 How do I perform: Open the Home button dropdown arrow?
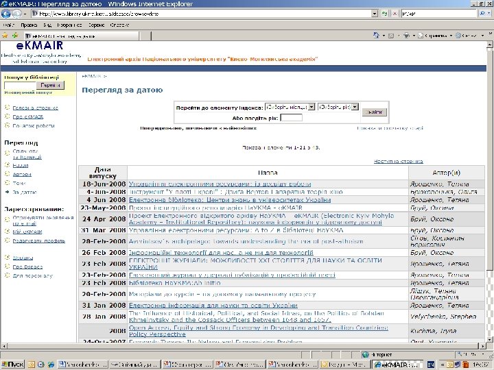[x=384, y=36]
